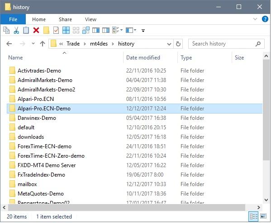Switch to the Share ribbon tab
271x223 pixels.
[65, 19]
